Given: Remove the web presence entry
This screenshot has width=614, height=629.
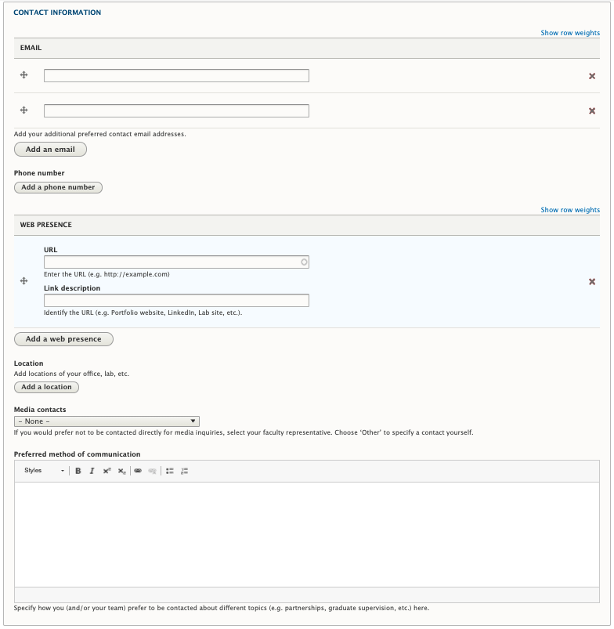Looking at the screenshot, I should 593,280.
